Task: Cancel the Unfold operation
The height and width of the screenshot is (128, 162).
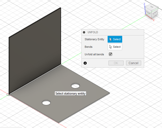Action: pos(134,63)
